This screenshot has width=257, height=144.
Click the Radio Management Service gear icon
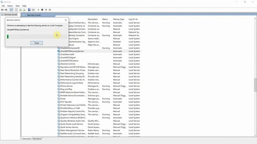[x=59, y=130]
